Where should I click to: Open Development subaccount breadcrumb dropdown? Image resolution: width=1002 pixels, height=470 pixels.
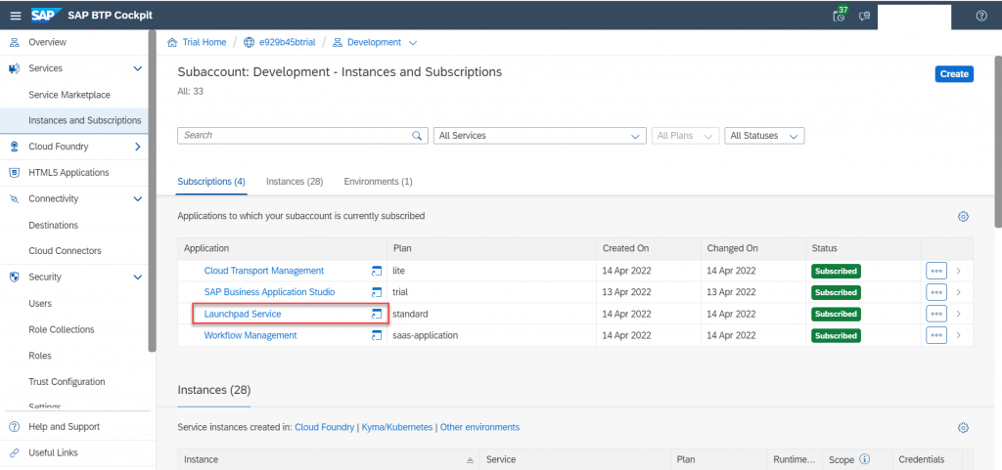(413, 43)
